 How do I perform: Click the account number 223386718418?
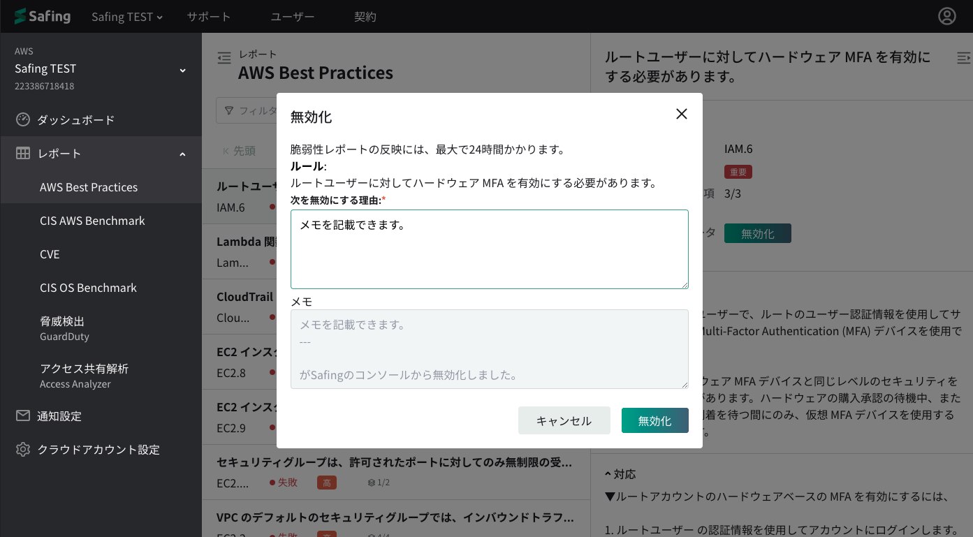point(44,87)
